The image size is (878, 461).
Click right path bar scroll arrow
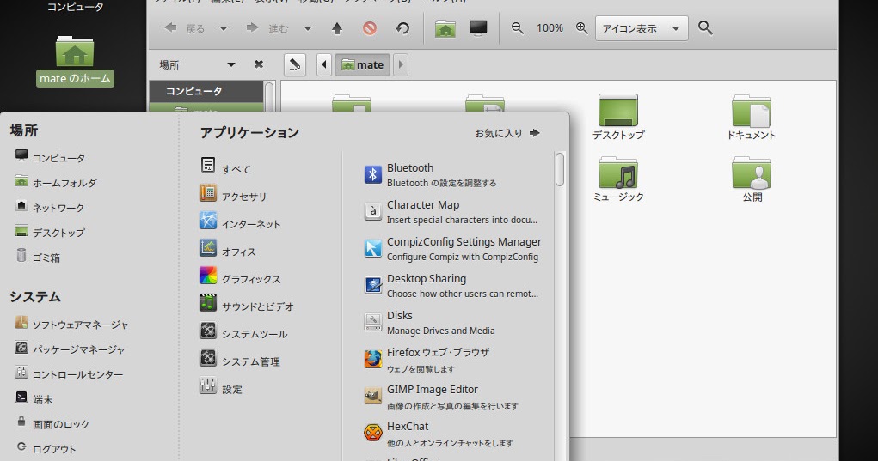401,65
